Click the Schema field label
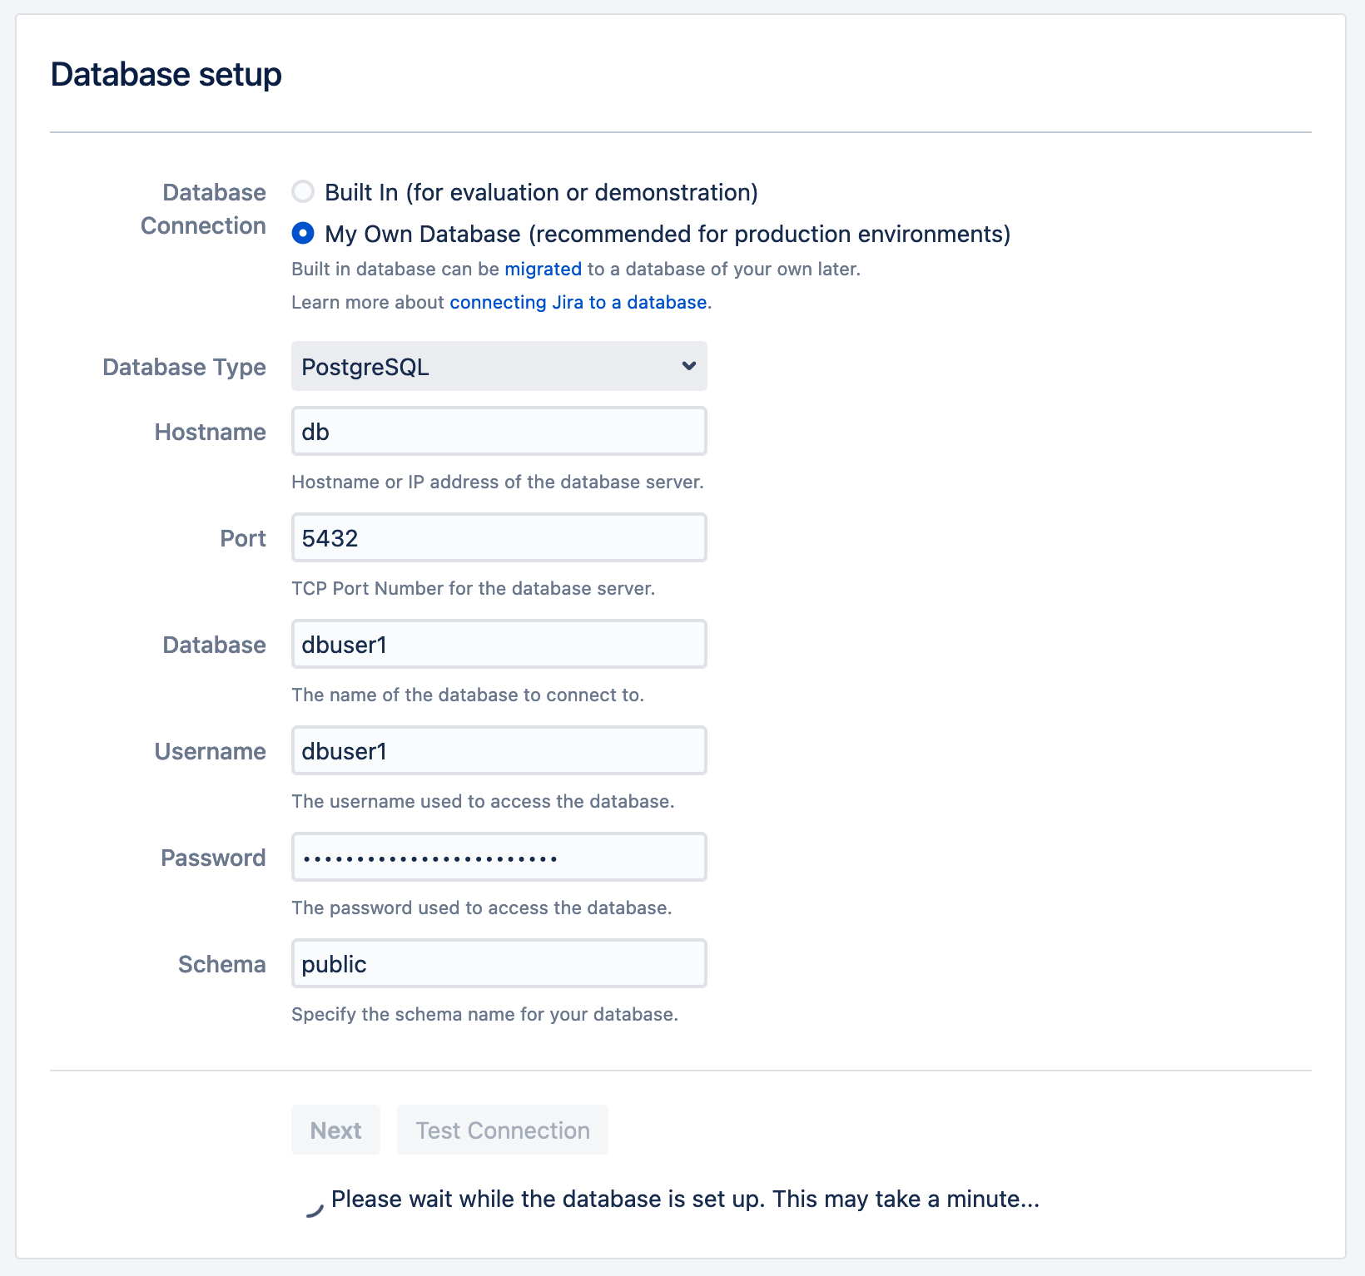The height and width of the screenshot is (1276, 1365). tap(221, 965)
